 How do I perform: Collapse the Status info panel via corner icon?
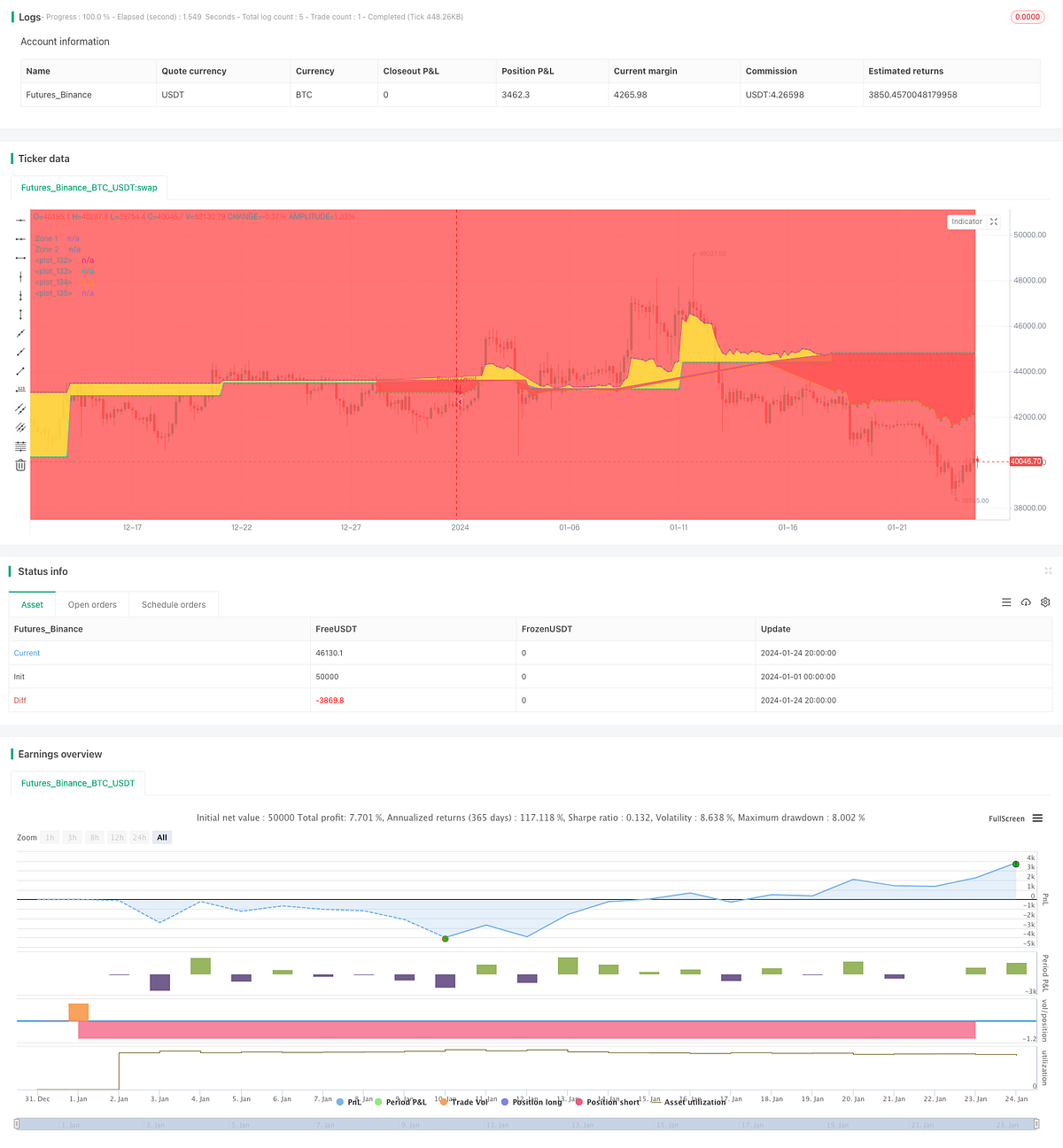tap(1049, 571)
